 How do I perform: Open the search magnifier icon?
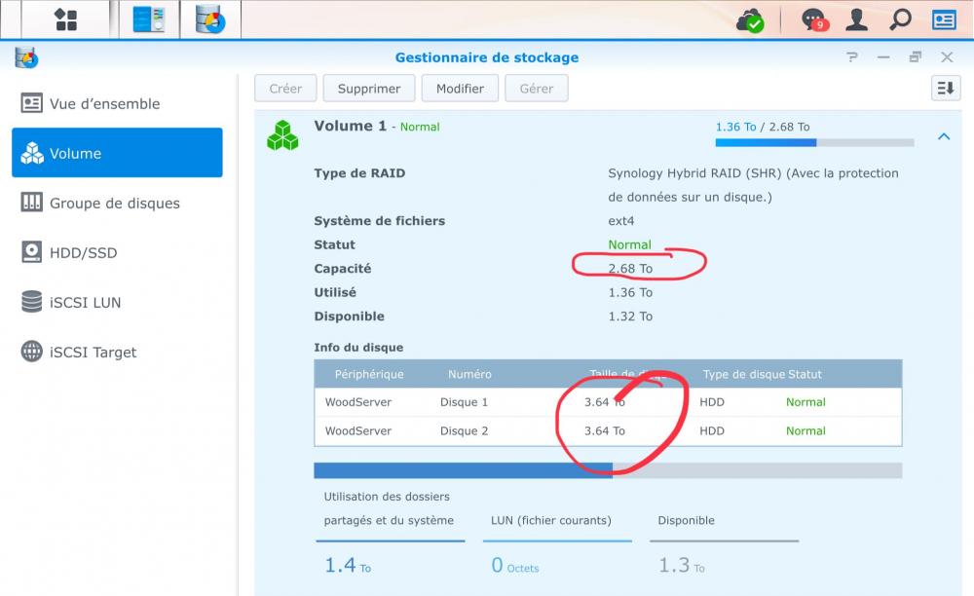(900, 19)
